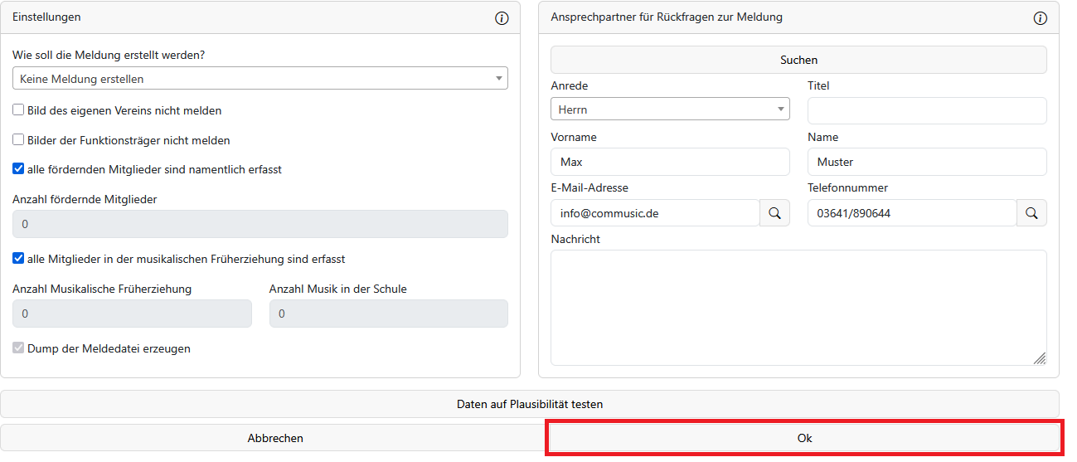This screenshot has height=462, width=1077.
Task: Click the info icon in Einstellungen panel
Action: [x=502, y=18]
